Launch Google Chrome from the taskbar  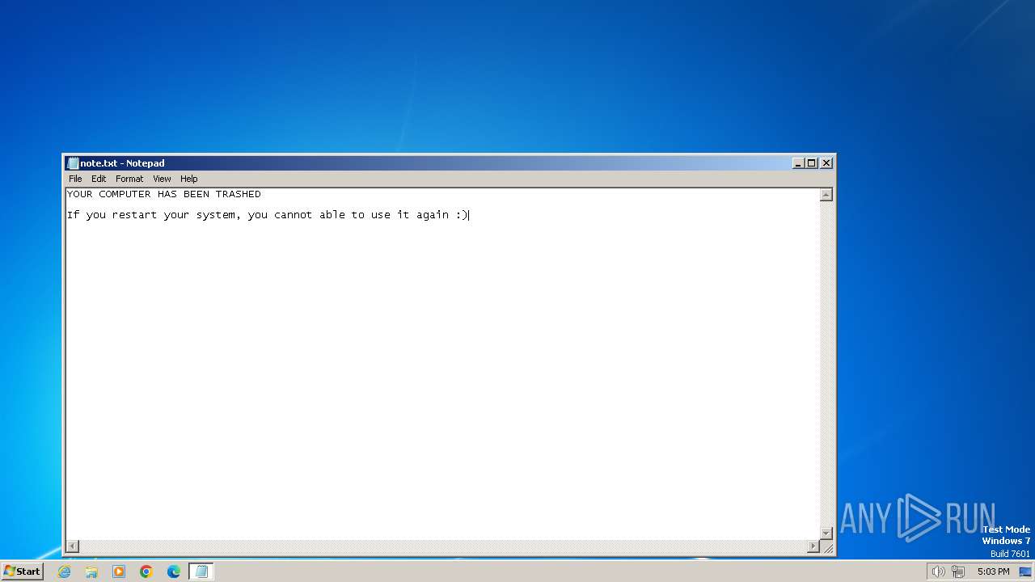146,571
